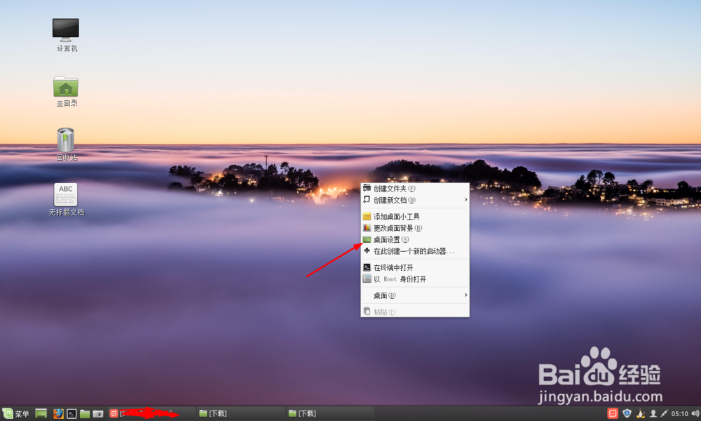The width and height of the screenshot is (701, 421).
Task: Open the 计算机 (Computer) desktop icon
Action: coord(64,32)
